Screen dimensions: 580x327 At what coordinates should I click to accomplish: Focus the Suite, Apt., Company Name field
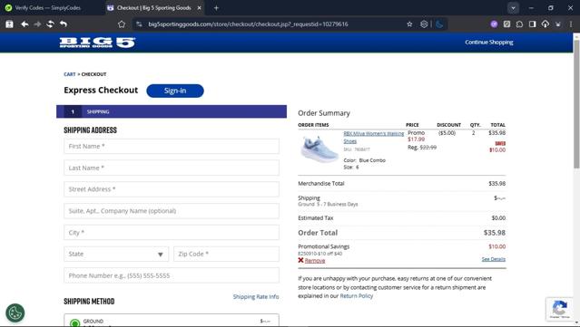[x=172, y=211]
